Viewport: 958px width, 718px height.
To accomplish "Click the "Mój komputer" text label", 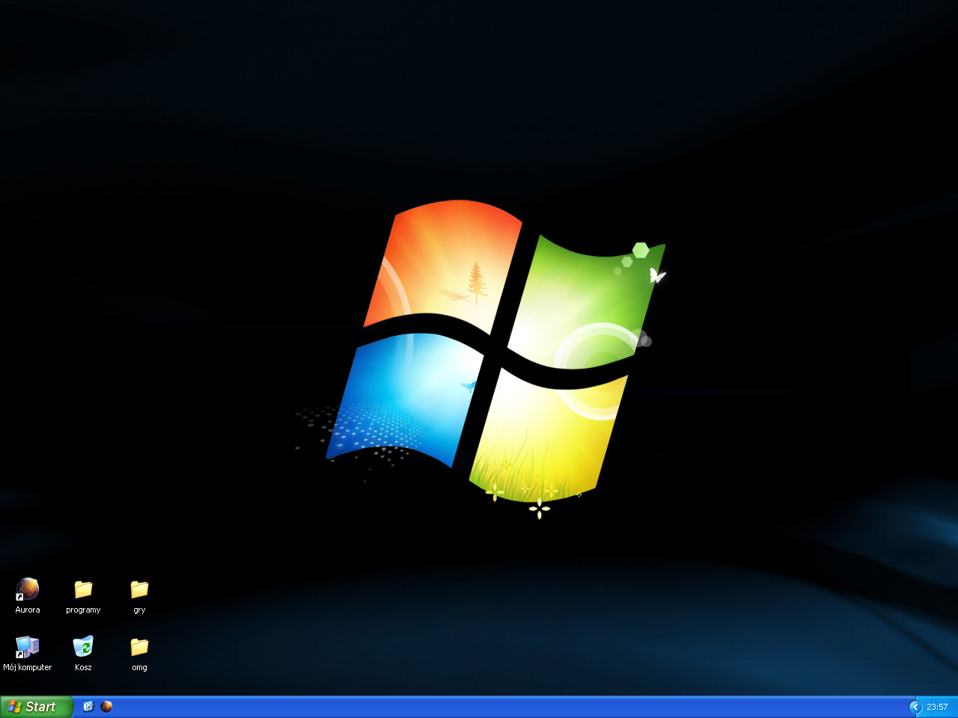I will [28, 668].
